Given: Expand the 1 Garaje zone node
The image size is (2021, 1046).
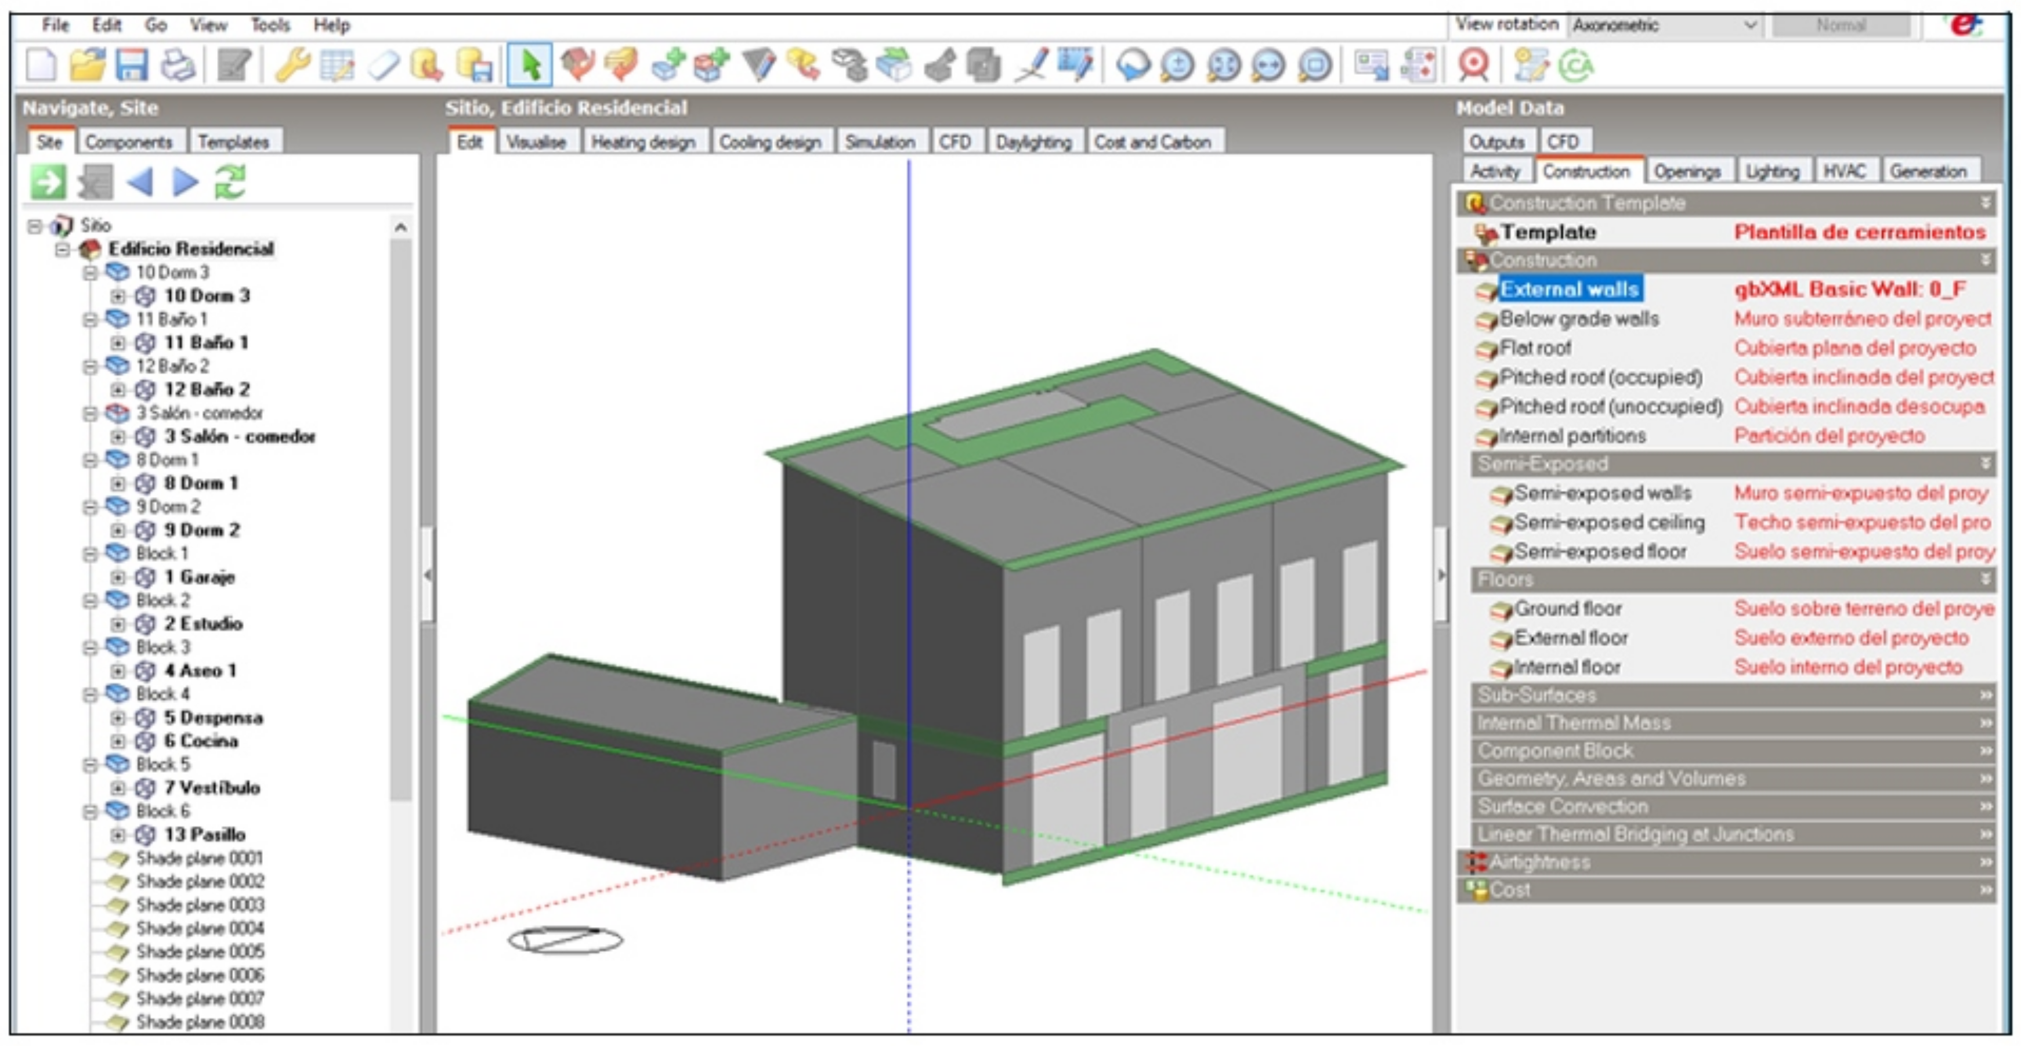Looking at the screenshot, I should tap(118, 578).
